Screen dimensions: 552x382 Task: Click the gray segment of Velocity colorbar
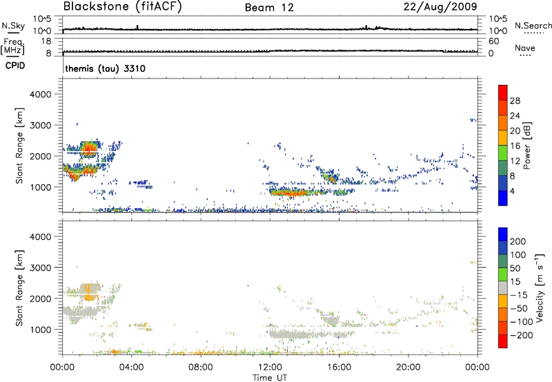click(x=503, y=288)
